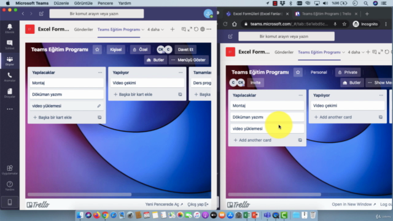Image resolution: width=393 pixels, height=221 pixels.
Task: Star the Trello board in left window
Action: pyautogui.click(x=97, y=50)
